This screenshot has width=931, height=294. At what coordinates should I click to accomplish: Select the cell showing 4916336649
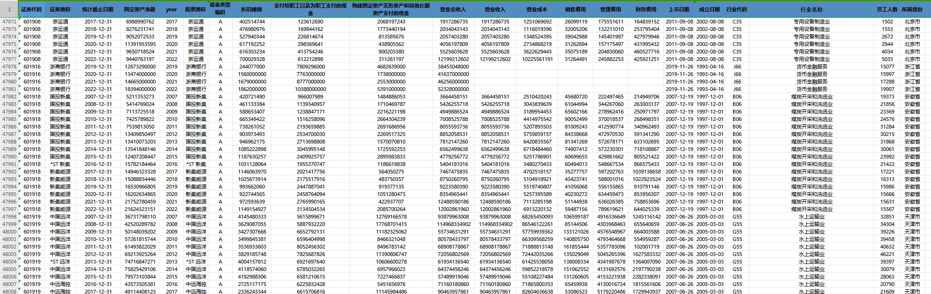(x=611, y=217)
